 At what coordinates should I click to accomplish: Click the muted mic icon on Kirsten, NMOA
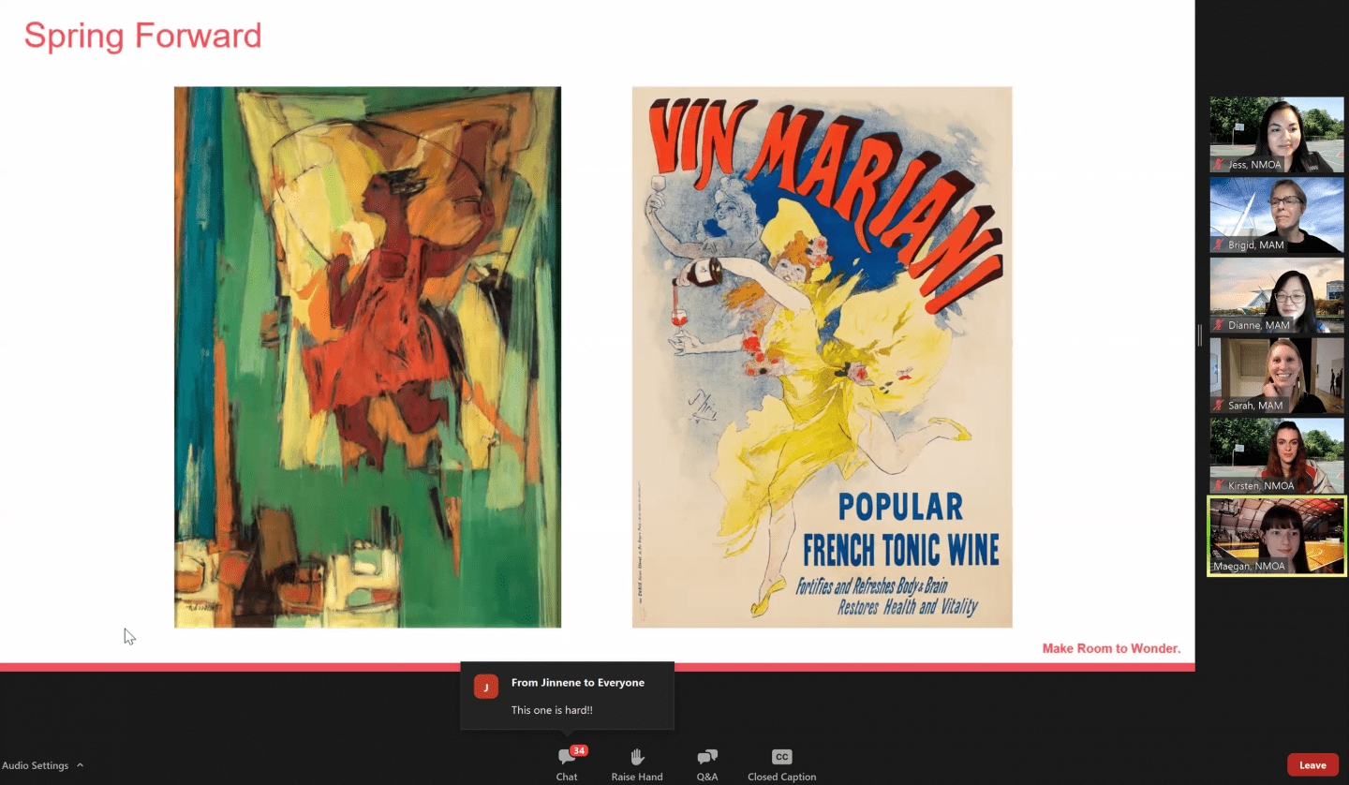(x=1219, y=486)
